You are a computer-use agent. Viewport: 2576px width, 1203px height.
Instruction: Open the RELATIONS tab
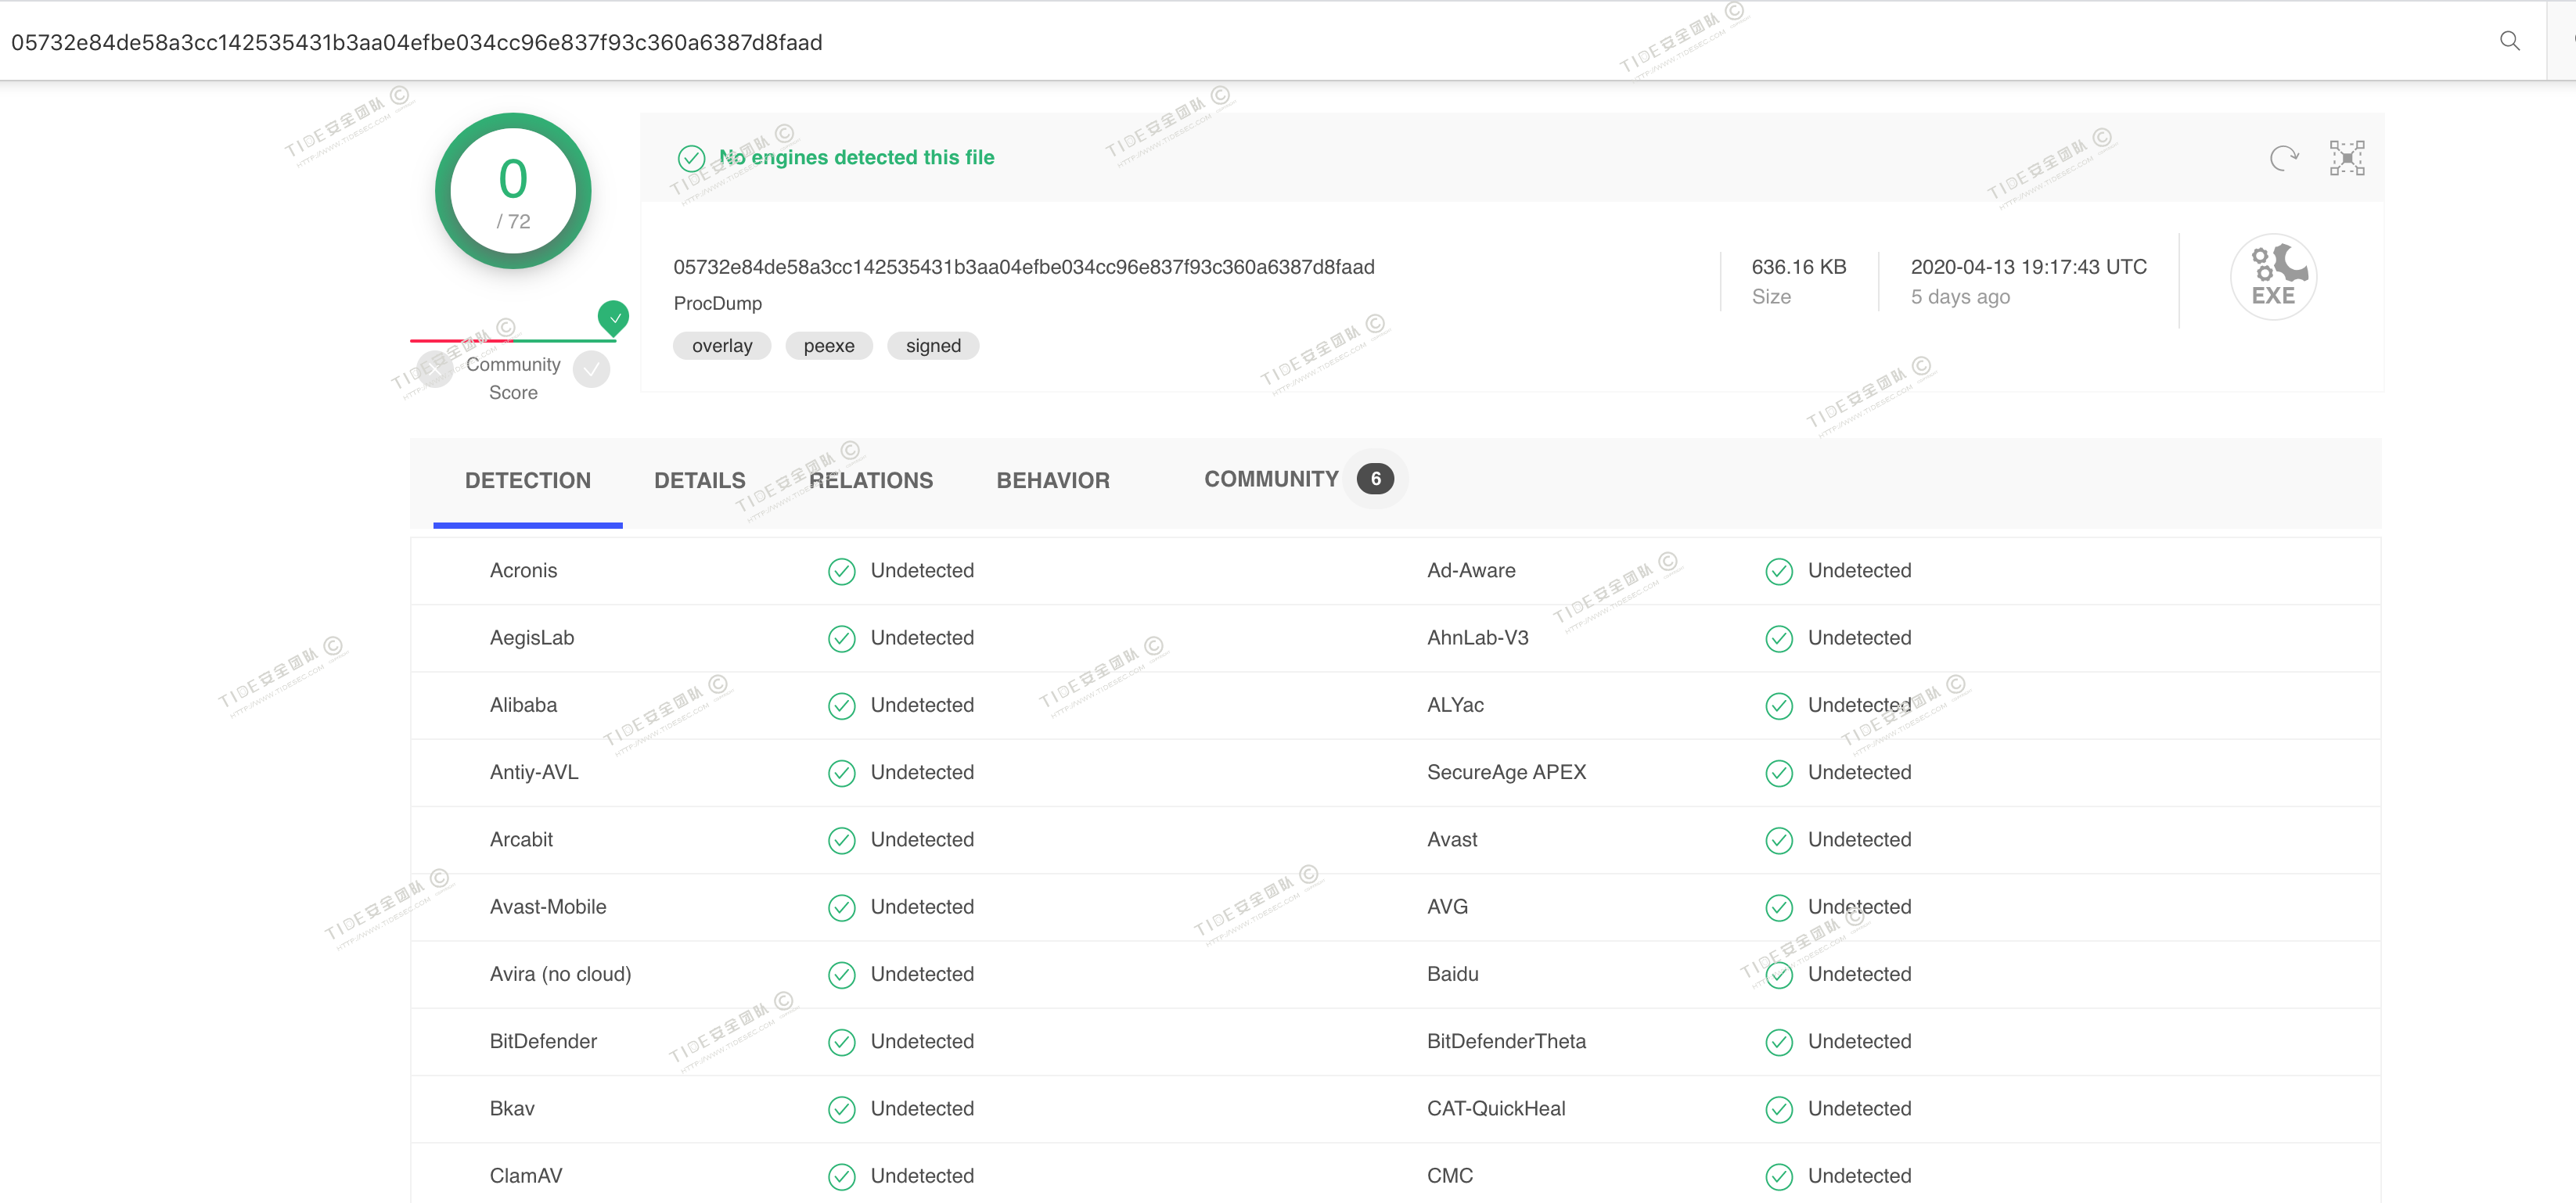[x=870, y=481]
